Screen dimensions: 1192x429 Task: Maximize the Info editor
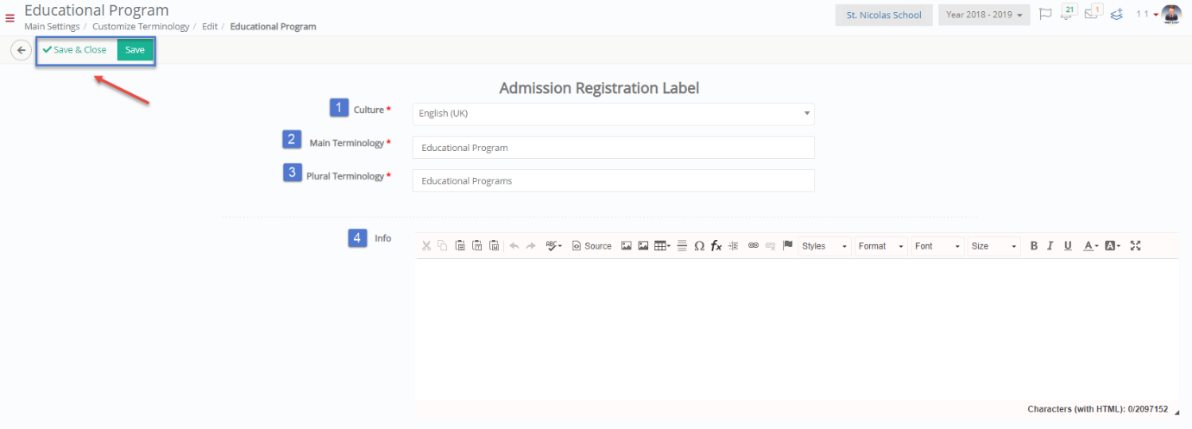point(1136,246)
